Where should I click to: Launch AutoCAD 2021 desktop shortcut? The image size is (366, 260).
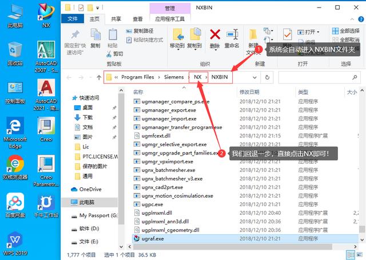coord(46,94)
